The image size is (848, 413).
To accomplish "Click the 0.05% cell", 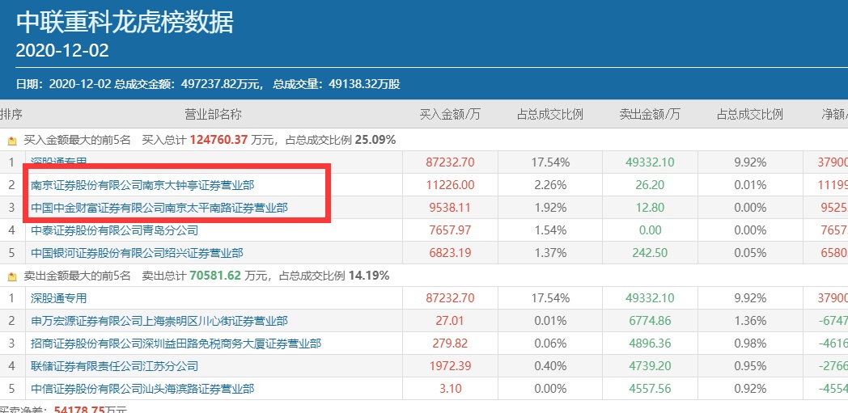I will point(750,253).
